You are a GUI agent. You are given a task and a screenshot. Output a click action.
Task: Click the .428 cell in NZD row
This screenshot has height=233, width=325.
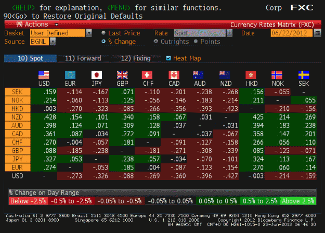(44, 117)
